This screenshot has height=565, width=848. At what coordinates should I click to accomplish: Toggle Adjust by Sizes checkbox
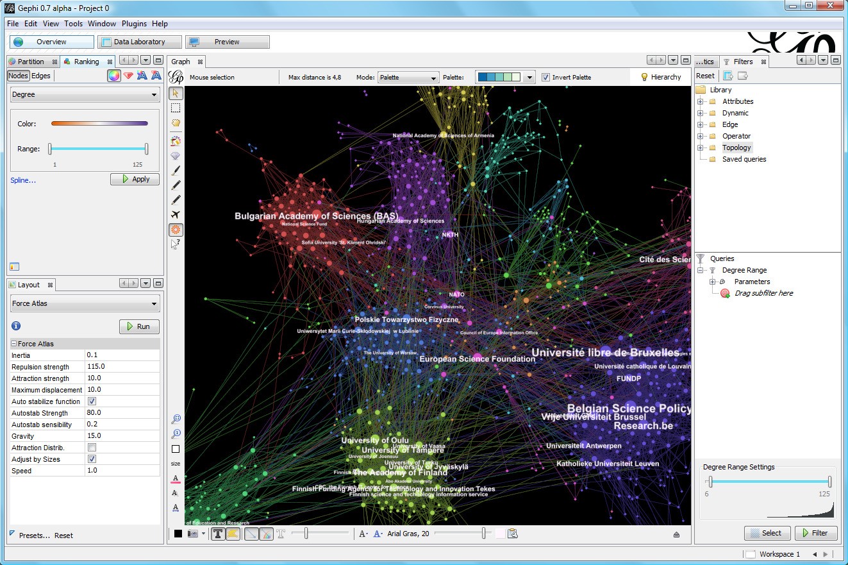(x=92, y=459)
